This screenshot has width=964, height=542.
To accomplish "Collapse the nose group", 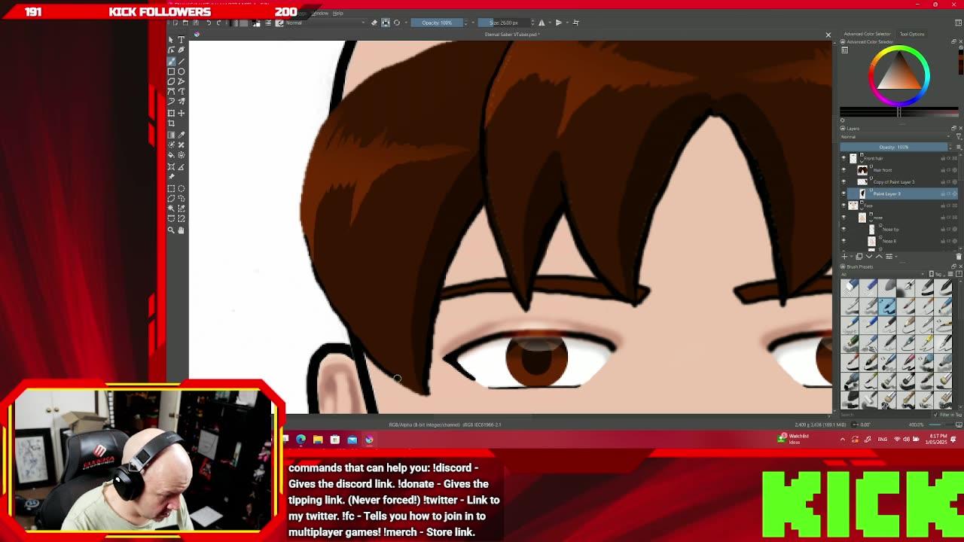I will pyautogui.click(x=871, y=221).
